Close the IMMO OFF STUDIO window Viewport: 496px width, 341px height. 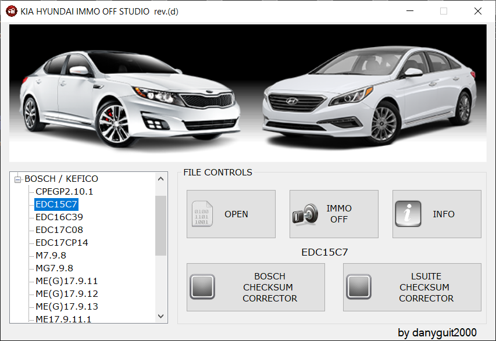tap(478, 11)
